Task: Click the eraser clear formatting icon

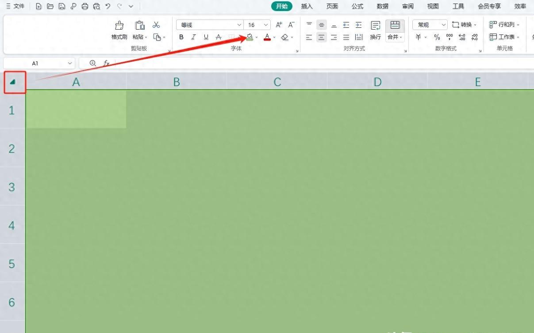Action: (285, 37)
